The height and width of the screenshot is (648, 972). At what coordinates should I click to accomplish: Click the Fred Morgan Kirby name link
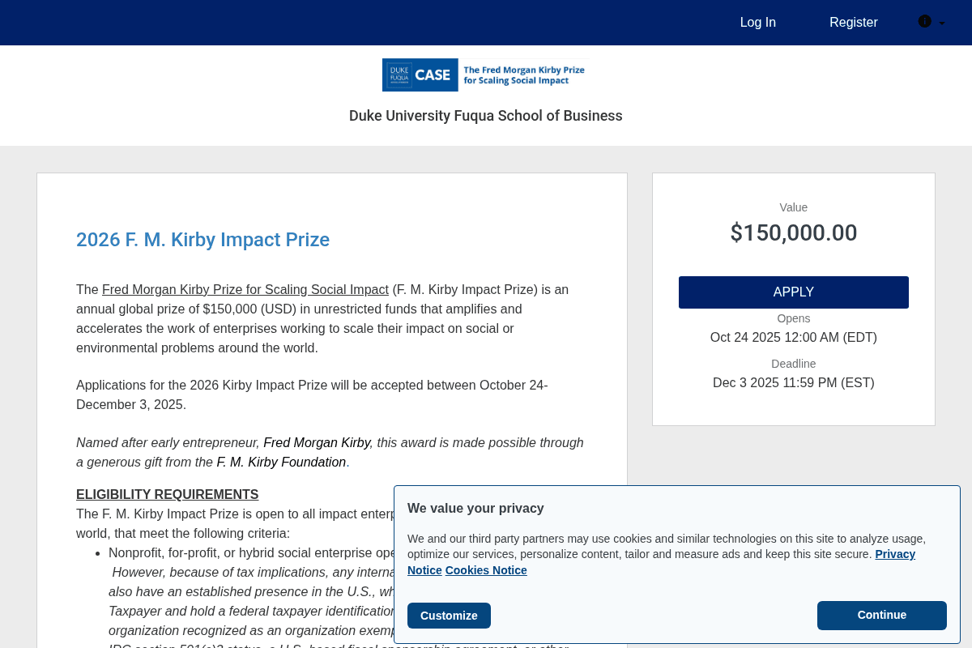pyautogui.click(x=317, y=442)
